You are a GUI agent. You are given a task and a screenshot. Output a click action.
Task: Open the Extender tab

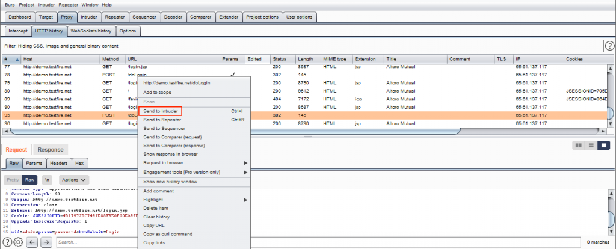coord(229,17)
